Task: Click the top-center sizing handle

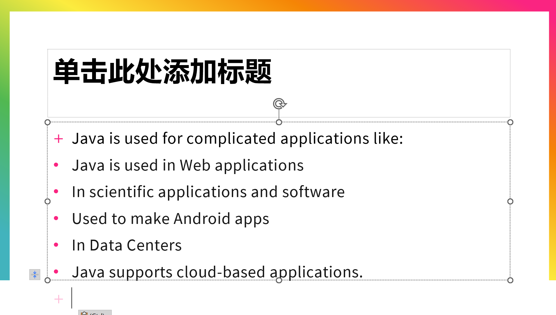Action: click(279, 122)
